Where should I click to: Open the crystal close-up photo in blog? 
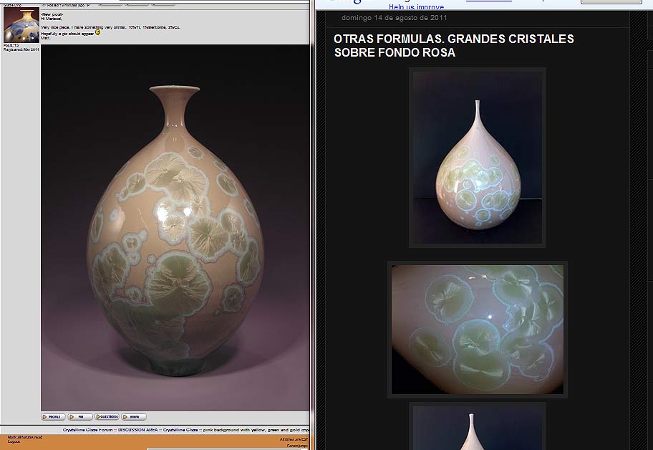(x=478, y=330)
